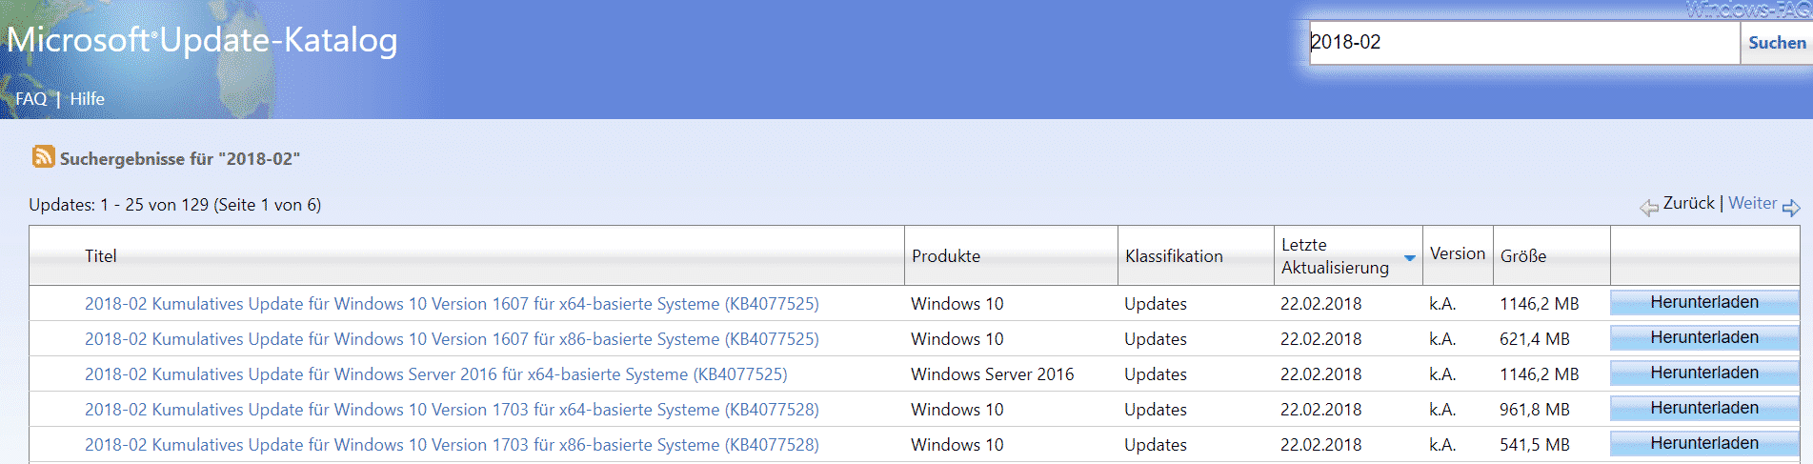The width and height of the screenshot is (1813, 464).
Task: Focus the search field containing 2018-02
Action: point(1524,43)
